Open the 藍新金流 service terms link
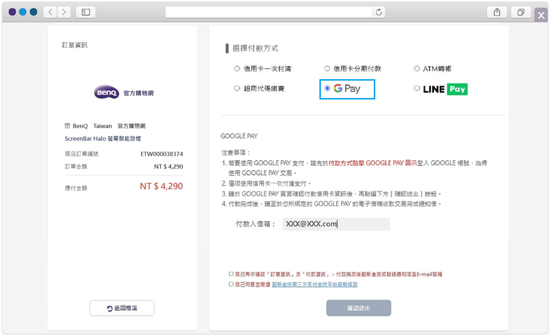Screen dimensions: 550x335 (314, 285)
